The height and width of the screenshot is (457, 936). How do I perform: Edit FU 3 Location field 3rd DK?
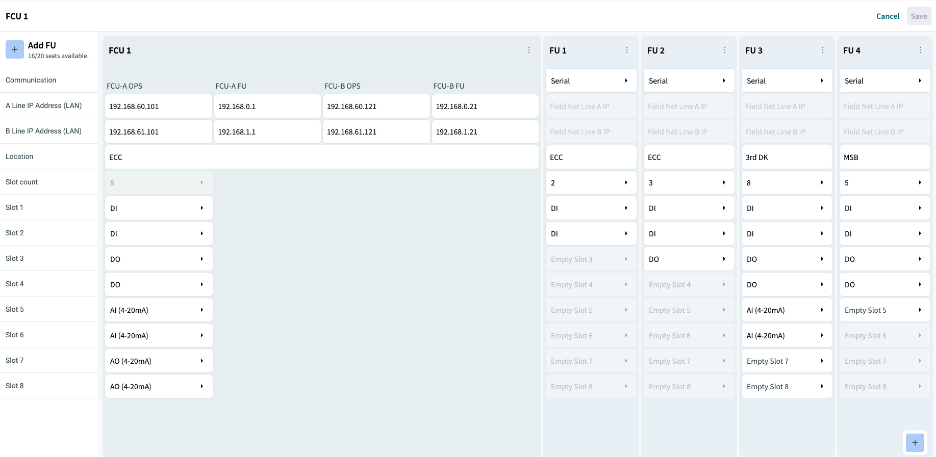click(787, 157)
